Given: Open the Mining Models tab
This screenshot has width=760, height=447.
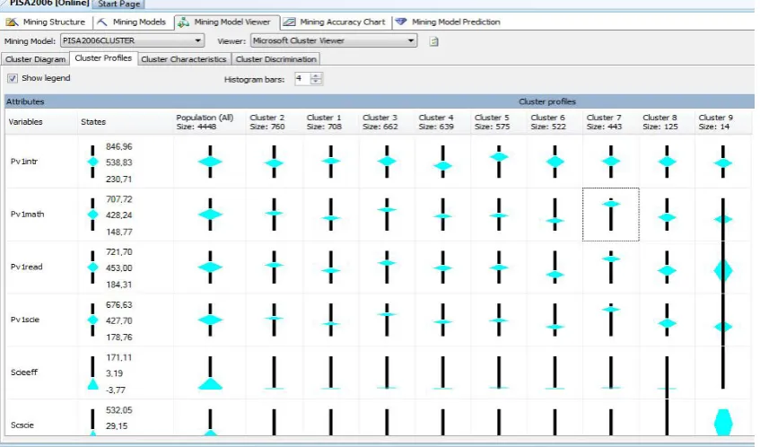Looking at the screenshot, I should click(131, 22).
